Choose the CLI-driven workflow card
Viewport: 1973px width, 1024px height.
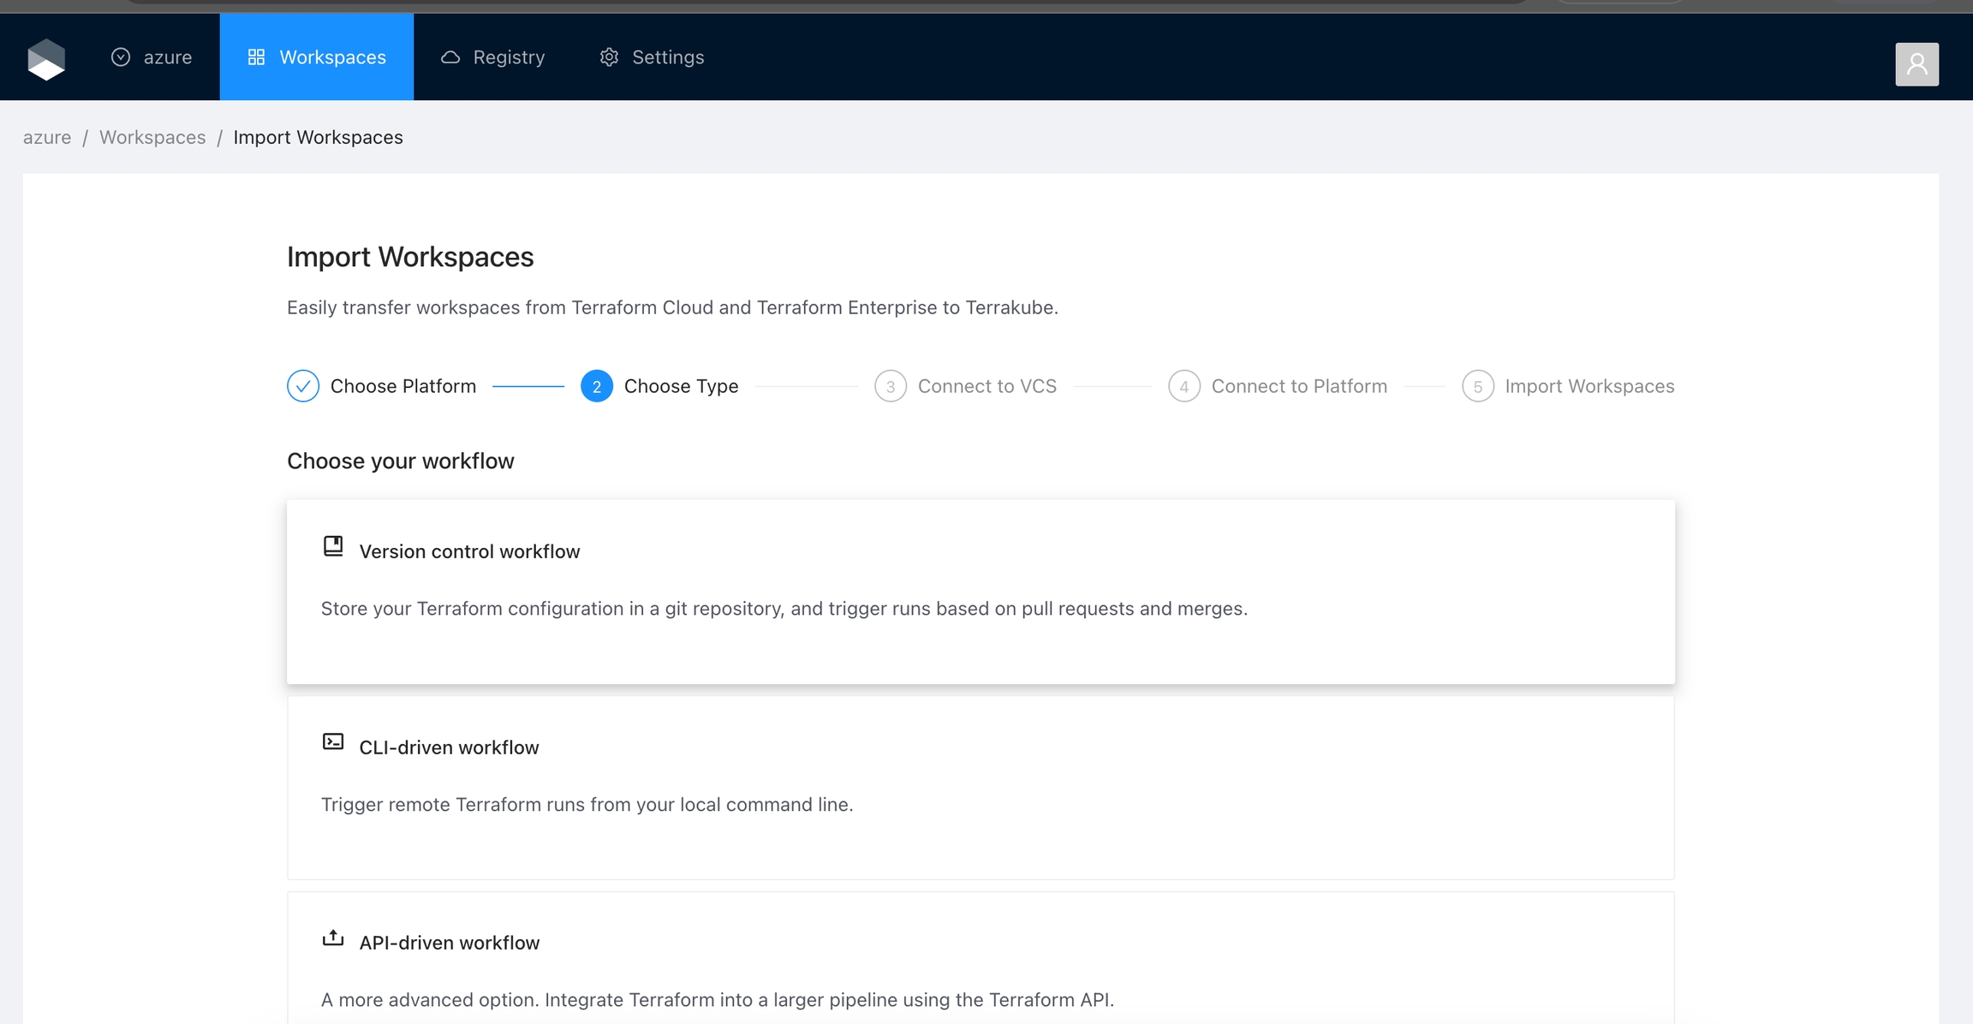[981, 787]
